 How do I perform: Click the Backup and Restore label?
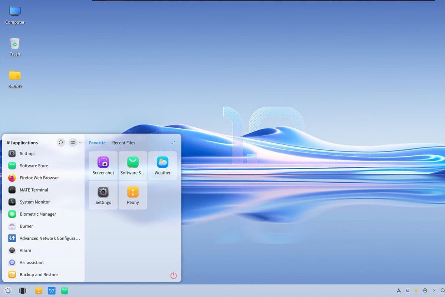39,275
